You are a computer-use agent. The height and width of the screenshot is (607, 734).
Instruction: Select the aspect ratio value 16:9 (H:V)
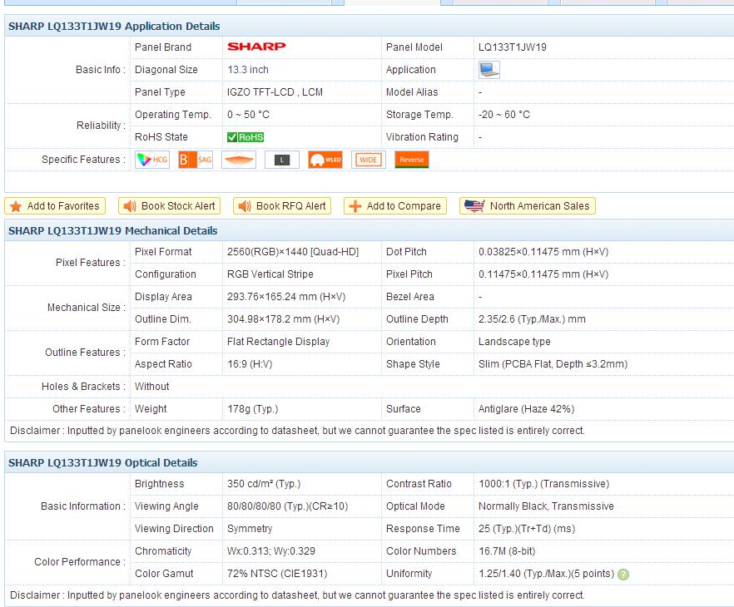[250, 364]
